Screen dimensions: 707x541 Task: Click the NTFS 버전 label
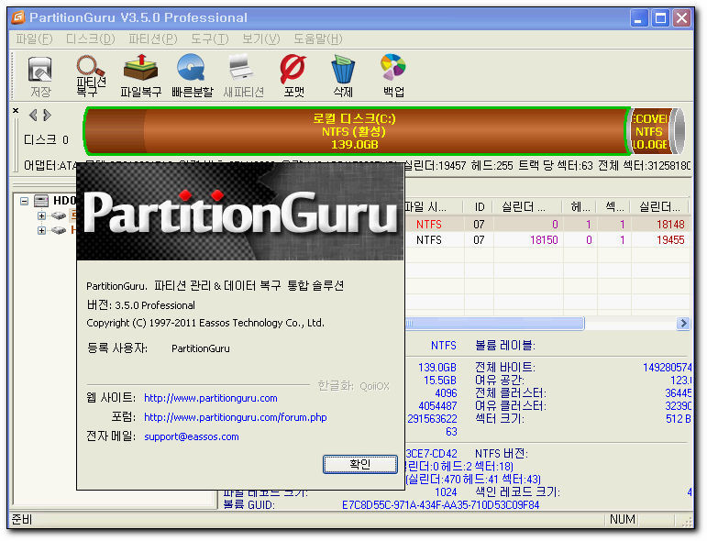(502, 454)
